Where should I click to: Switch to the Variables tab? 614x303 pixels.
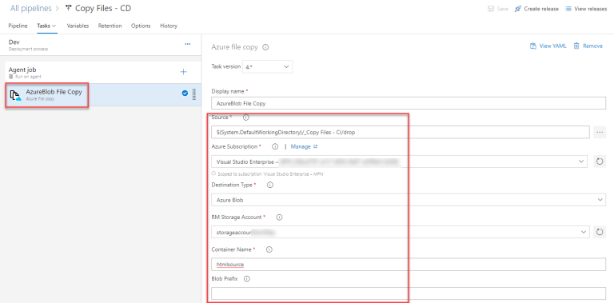(x=78, y=26)
